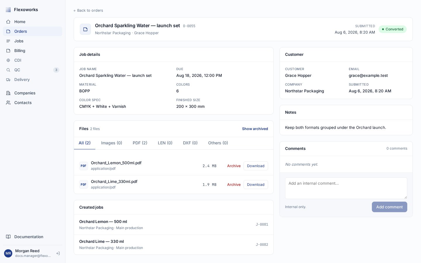Click the PDF icon for Orchard_Lemon_500ml.pdf
The width and height of the screenshot is (421, 263).
(84, 166)
